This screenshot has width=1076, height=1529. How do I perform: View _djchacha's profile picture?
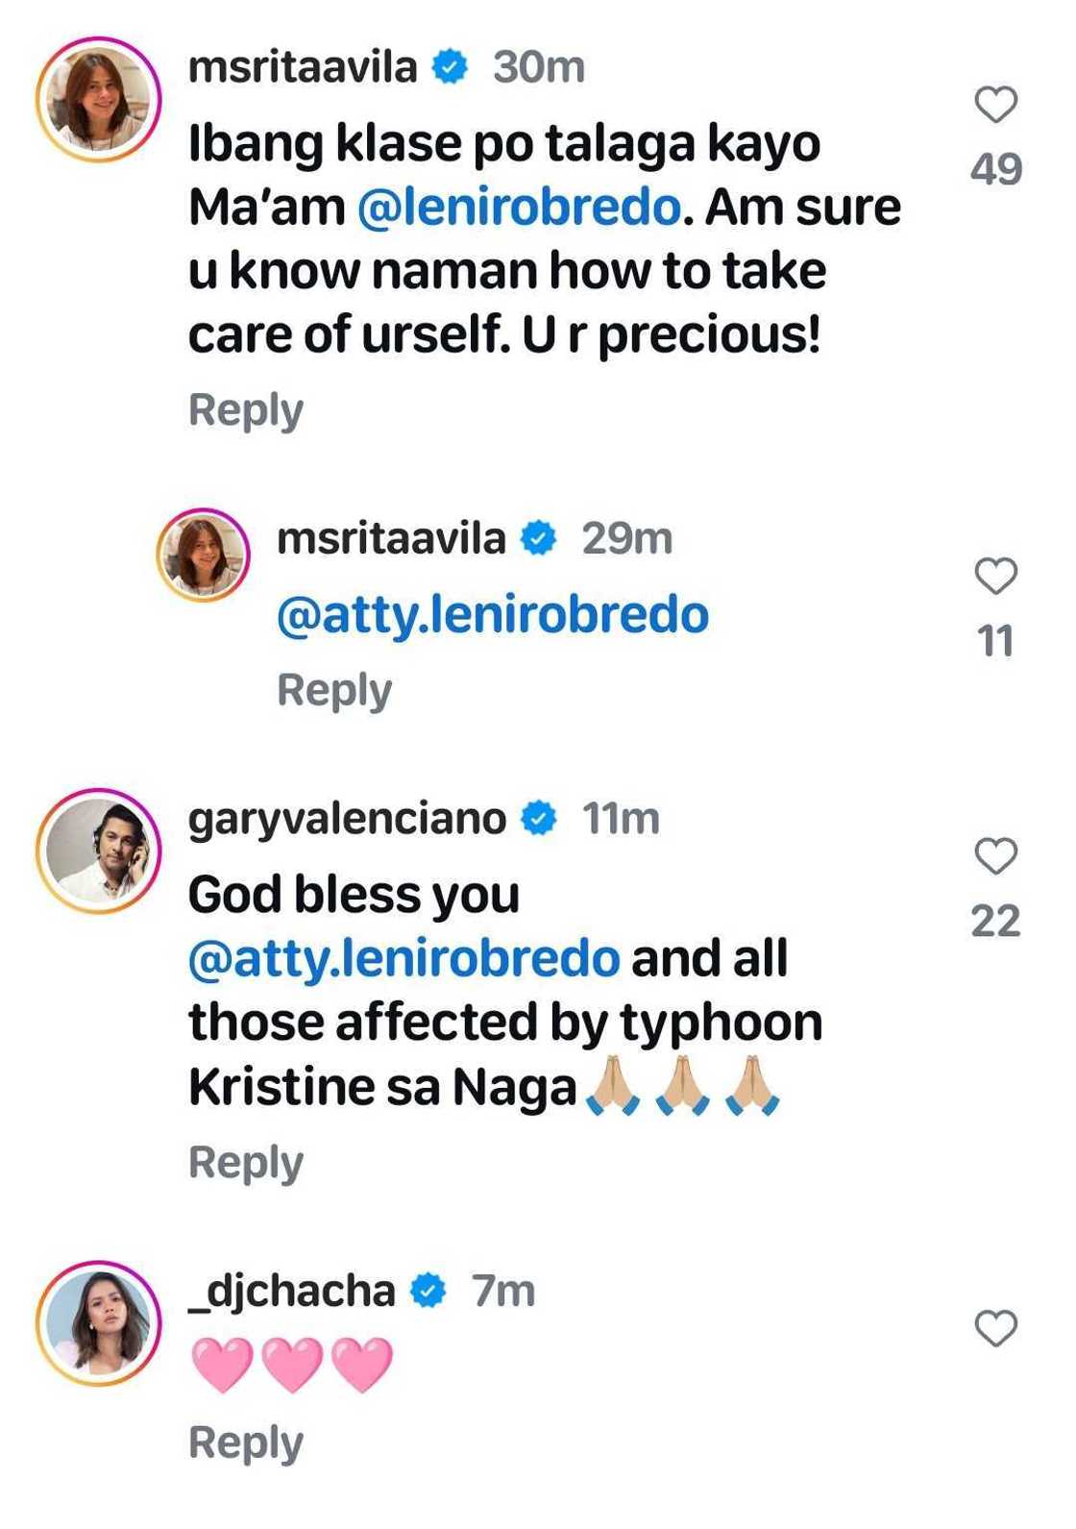click(99, 1323)
